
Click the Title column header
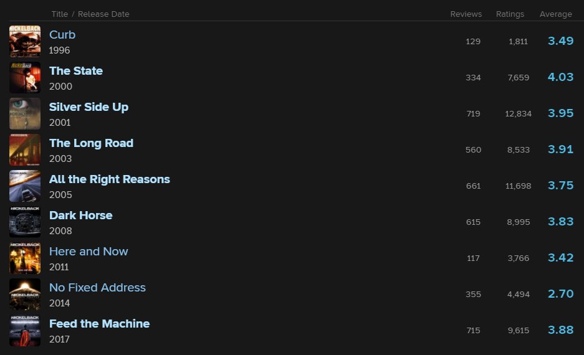pos(60,14)
